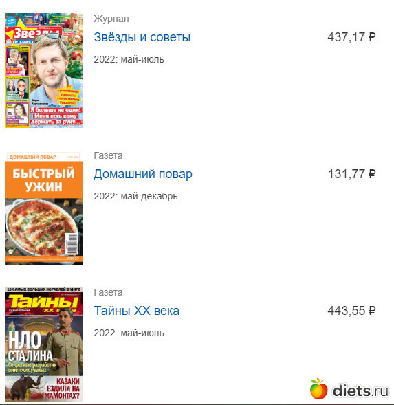This screenshot has width=394, height=405.
Task: Open the Домашний повар cover thumbnail
Action: (x=43, y=208)
